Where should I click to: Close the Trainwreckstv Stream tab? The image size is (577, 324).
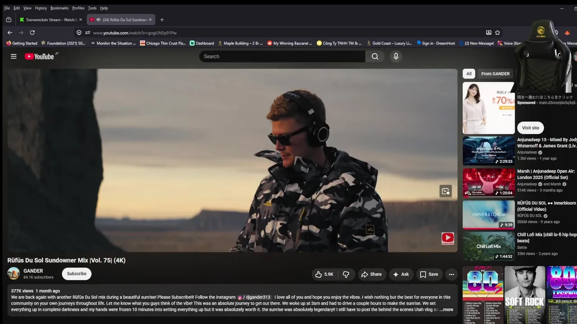pyautogui.click(x=81, y=20)
